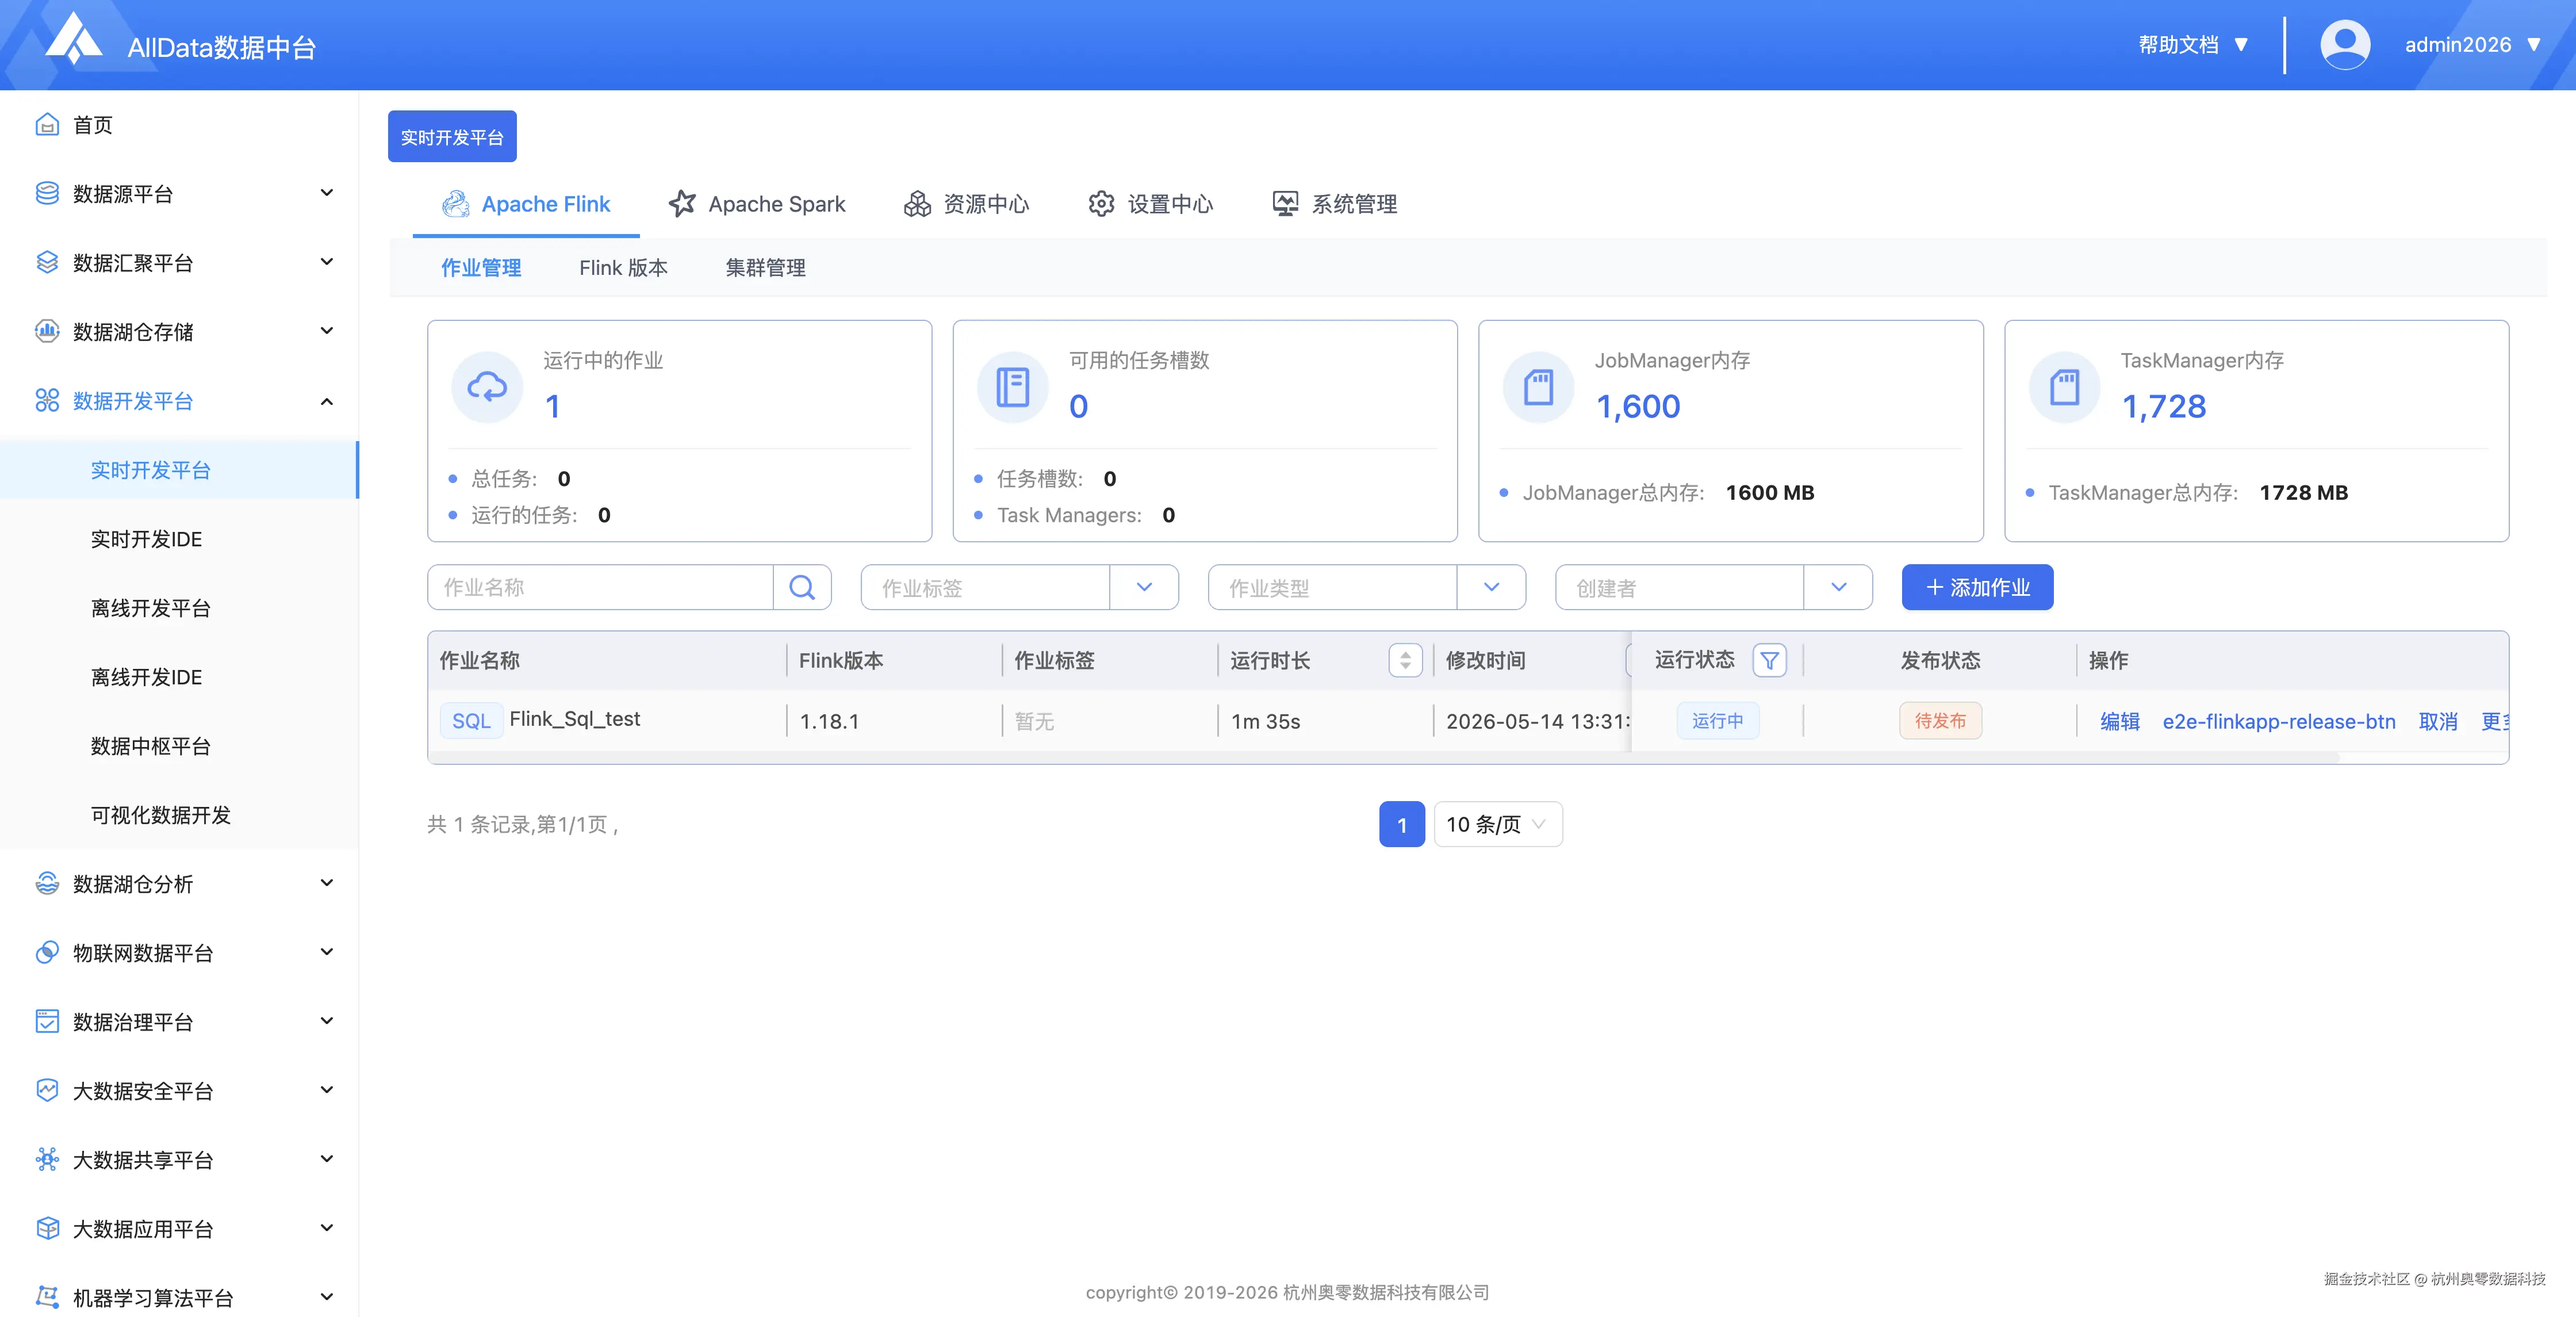Click the AllData logo icon
The image size is (2576, 1317).
[x=75, y=40]
